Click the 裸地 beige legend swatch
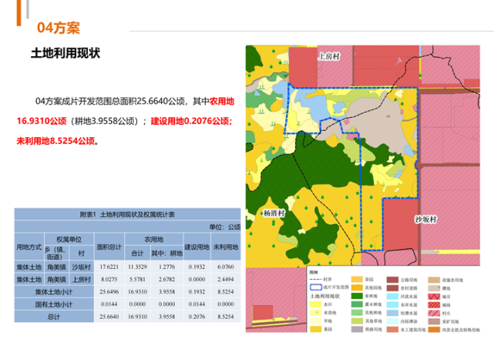The width and height of the screenshot is (494, 349). [x=434, y=288]
